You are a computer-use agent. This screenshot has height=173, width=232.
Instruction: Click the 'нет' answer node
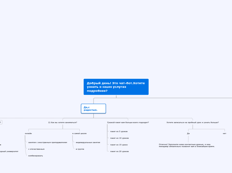point(224,133)
